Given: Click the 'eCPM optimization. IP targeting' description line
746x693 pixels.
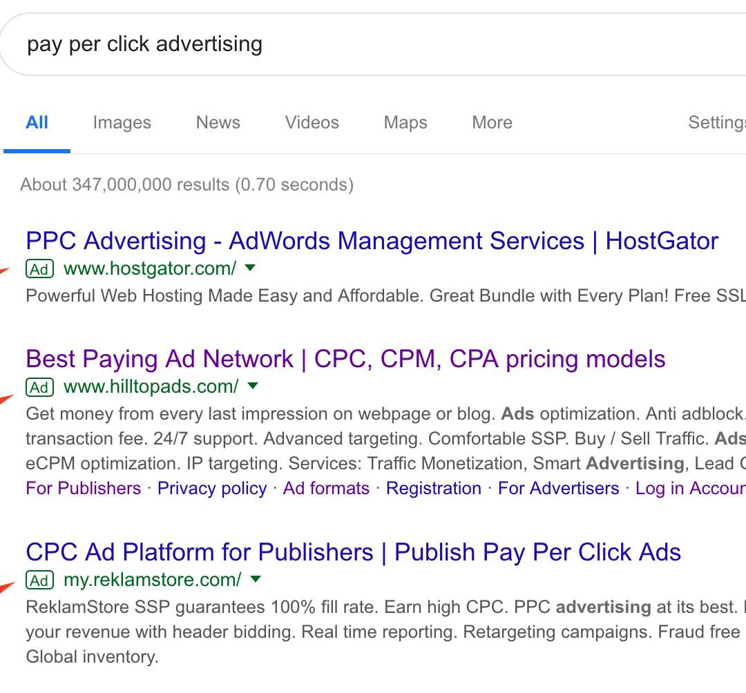Looking at the screenshot, I should tap(386, 463).
